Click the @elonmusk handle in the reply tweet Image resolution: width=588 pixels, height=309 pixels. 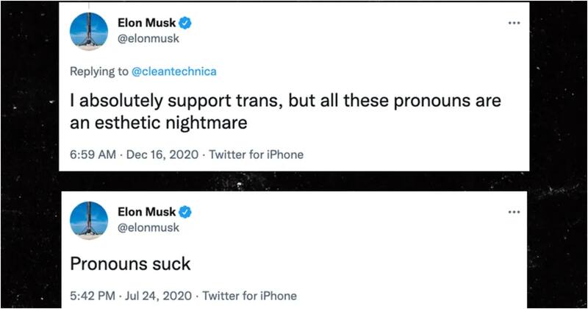point(148,40)
